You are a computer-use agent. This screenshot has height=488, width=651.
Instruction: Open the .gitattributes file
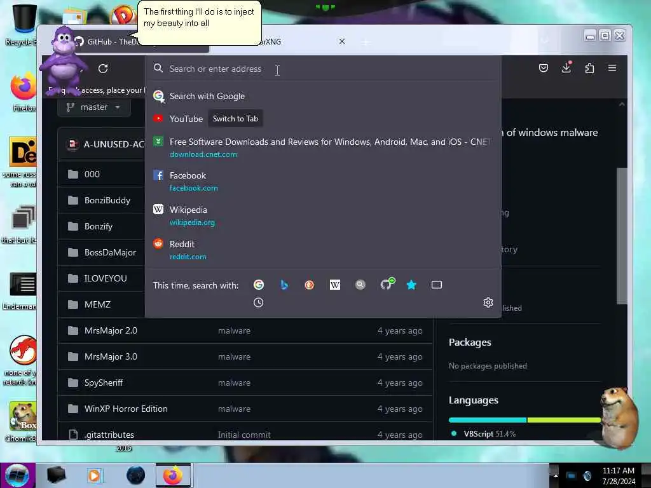pyautogui.click(x=109, y=435)
